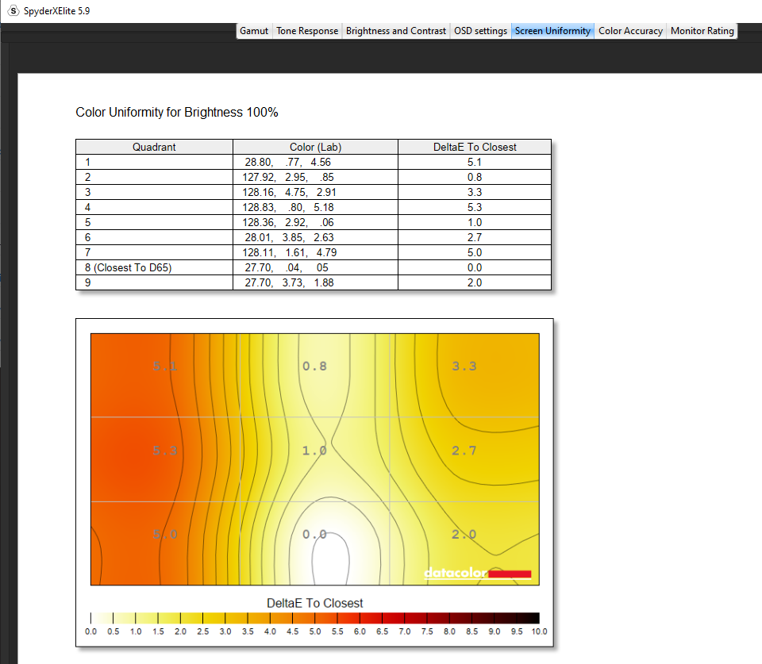Click the 0.0 zone in the heatmap
762x664 pixels.
[314, 535]
